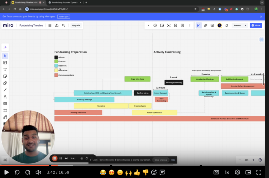Switch to Fundraising Founder Operations browser tab
Image resolution: width=269 pixels, height=178 pixels.
(x=65, y=2)
